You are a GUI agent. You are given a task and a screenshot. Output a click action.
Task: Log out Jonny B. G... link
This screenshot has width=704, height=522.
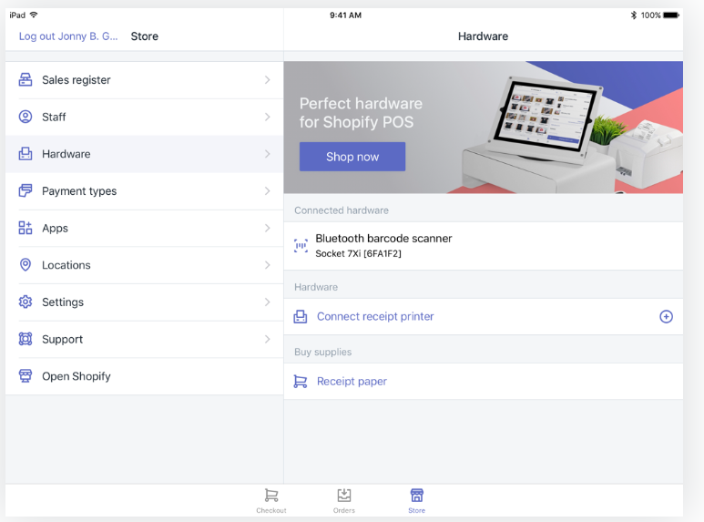pyautogui.click(x=68, y=36)
